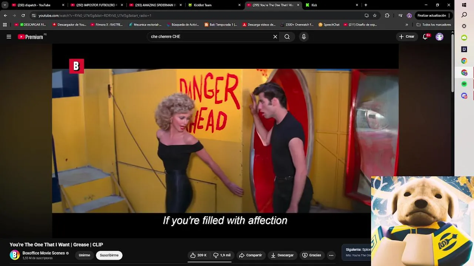Share the video via Compartir

coord(251,255)
